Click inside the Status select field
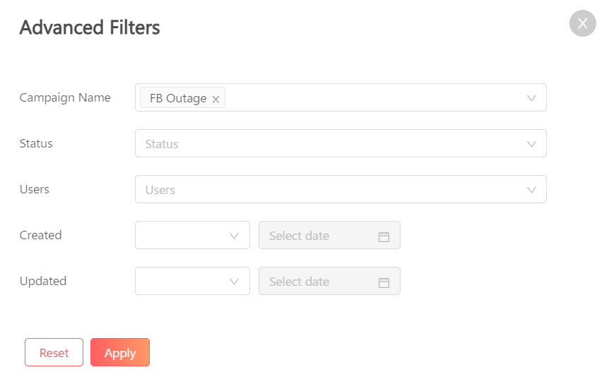 point(340,143)
